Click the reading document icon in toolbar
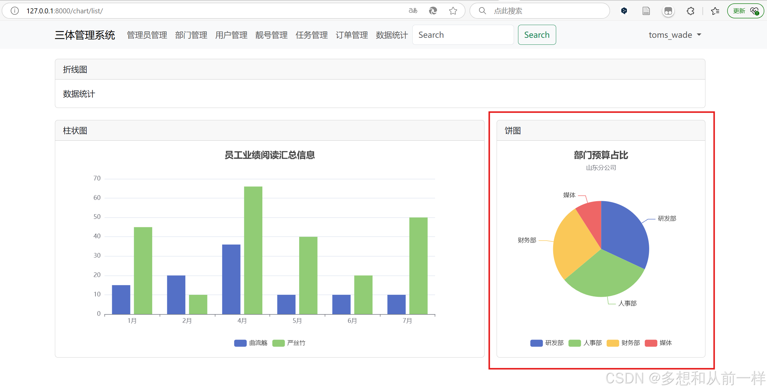This screenshot has width=767, height=391. [x=646, y=11]
